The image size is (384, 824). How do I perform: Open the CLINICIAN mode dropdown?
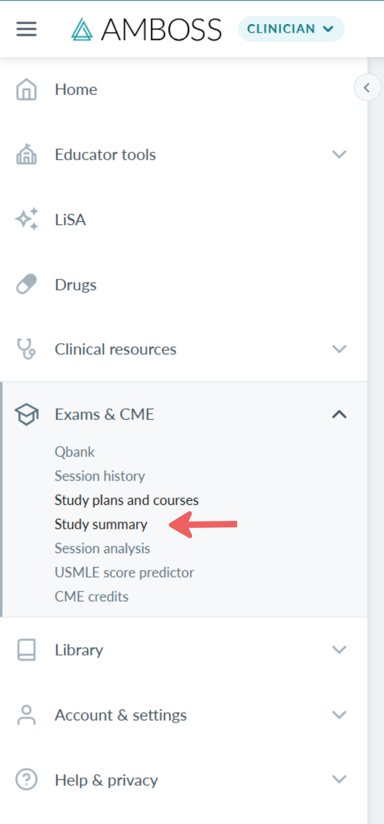point(291,29)
